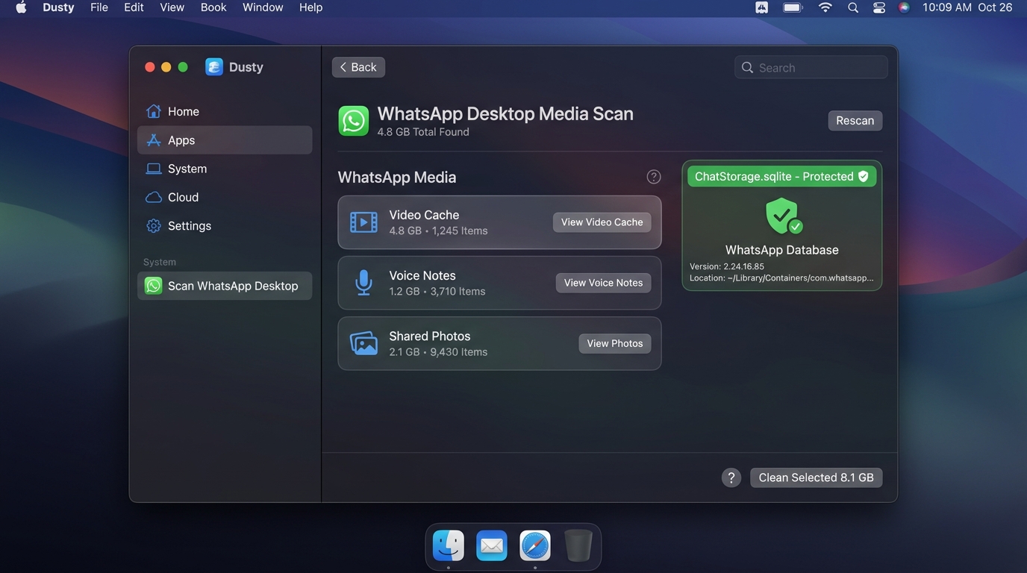Viewport: 1027px width, 573px height.
Task: Clean Selected 8.1 GB
Action: (x=817, y=477)
